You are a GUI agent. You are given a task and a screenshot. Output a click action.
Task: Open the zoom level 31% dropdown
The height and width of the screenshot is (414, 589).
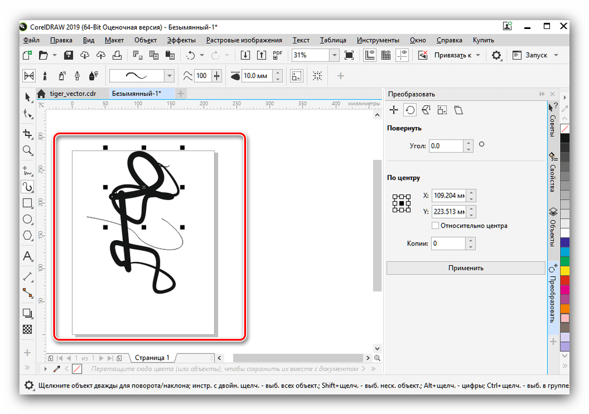pos(334,56)
